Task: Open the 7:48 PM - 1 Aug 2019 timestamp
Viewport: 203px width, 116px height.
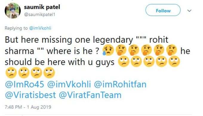Action: click(x=28, y=107)
